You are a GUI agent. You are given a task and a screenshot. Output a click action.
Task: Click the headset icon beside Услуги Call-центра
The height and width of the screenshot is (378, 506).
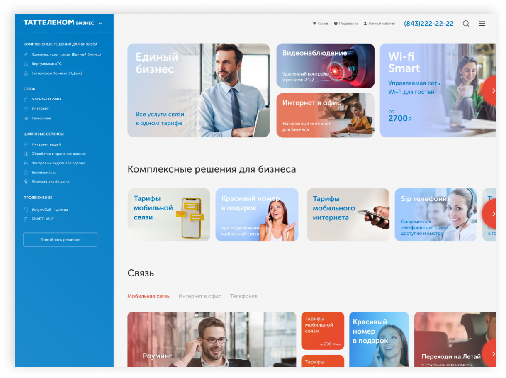pos(26,210)
